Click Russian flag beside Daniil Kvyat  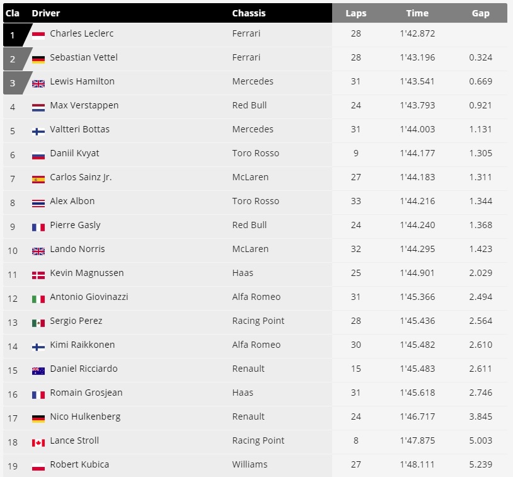coord(38,156)
